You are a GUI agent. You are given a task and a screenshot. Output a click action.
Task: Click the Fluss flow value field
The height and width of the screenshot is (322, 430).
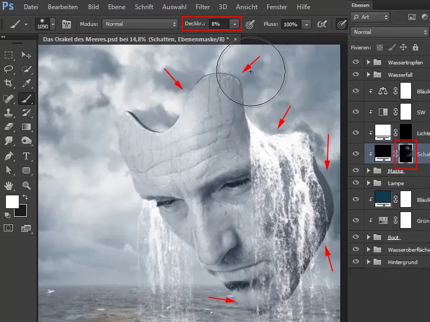291,24
